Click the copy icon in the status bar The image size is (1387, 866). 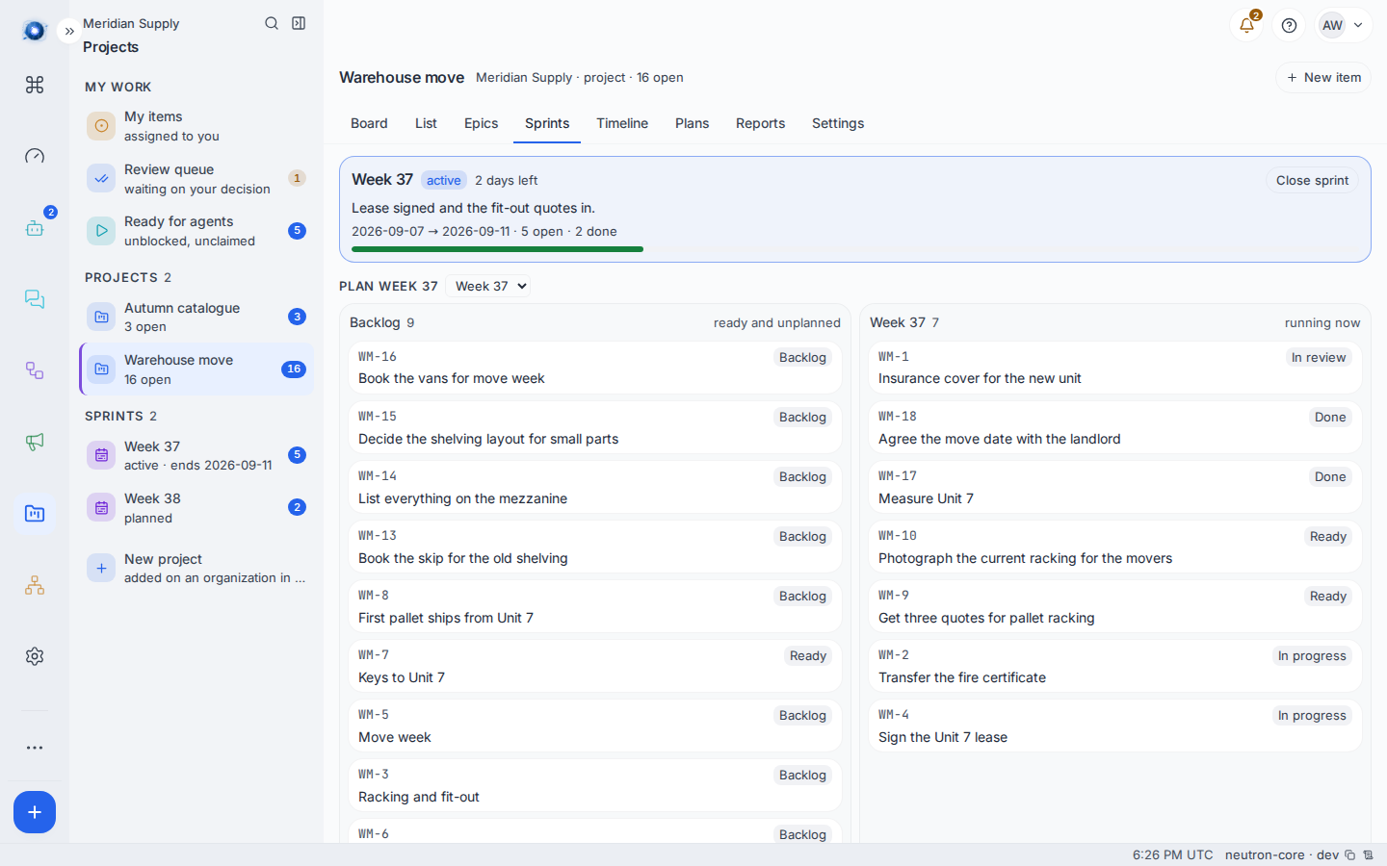click(x=1350, y=854)
